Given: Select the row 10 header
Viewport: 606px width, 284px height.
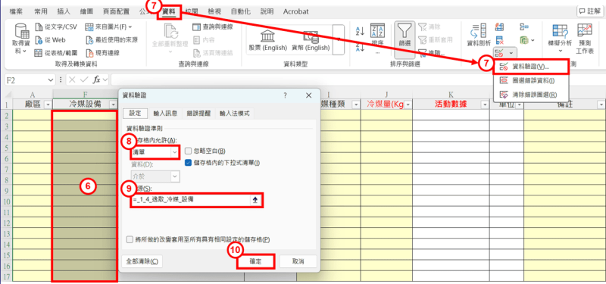Looking at the screenshot, I should (7, 201).
